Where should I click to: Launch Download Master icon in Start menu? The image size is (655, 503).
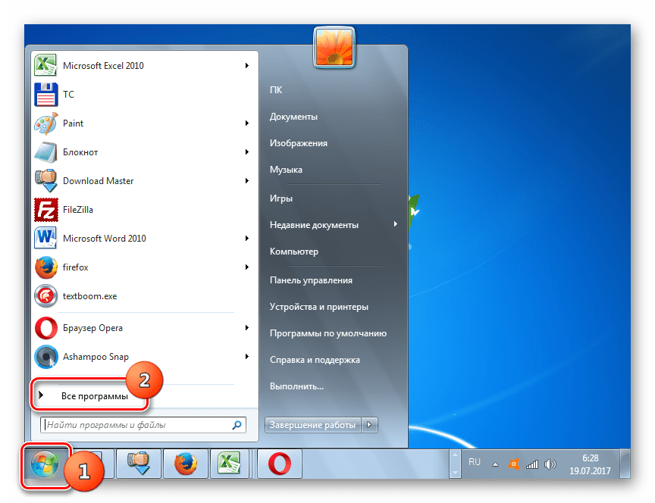click(45, 181)
